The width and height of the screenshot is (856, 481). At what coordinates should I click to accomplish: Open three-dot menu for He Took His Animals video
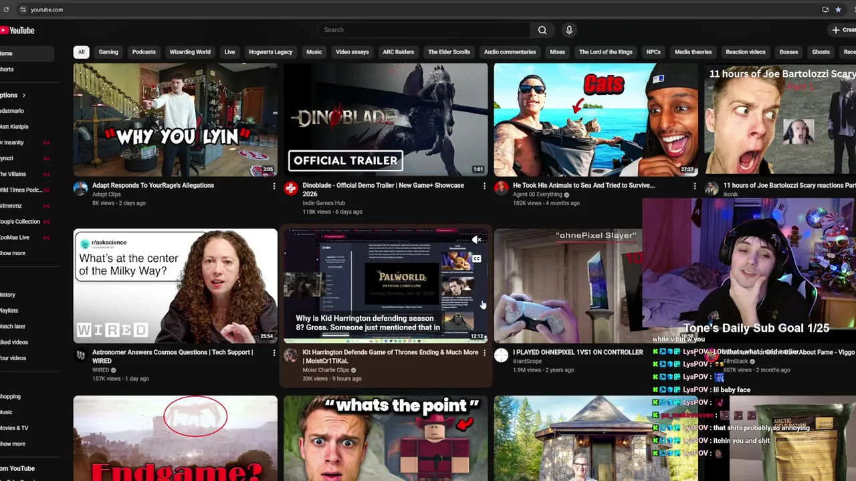(694, 186)
